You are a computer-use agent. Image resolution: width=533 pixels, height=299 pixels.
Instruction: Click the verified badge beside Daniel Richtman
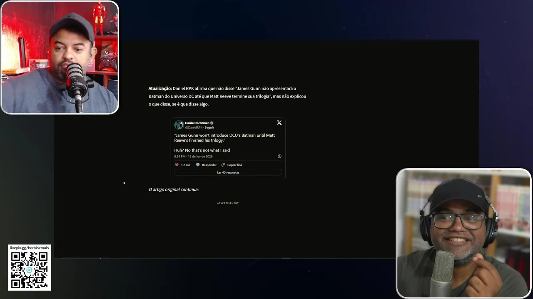click(x=212, y=123)
